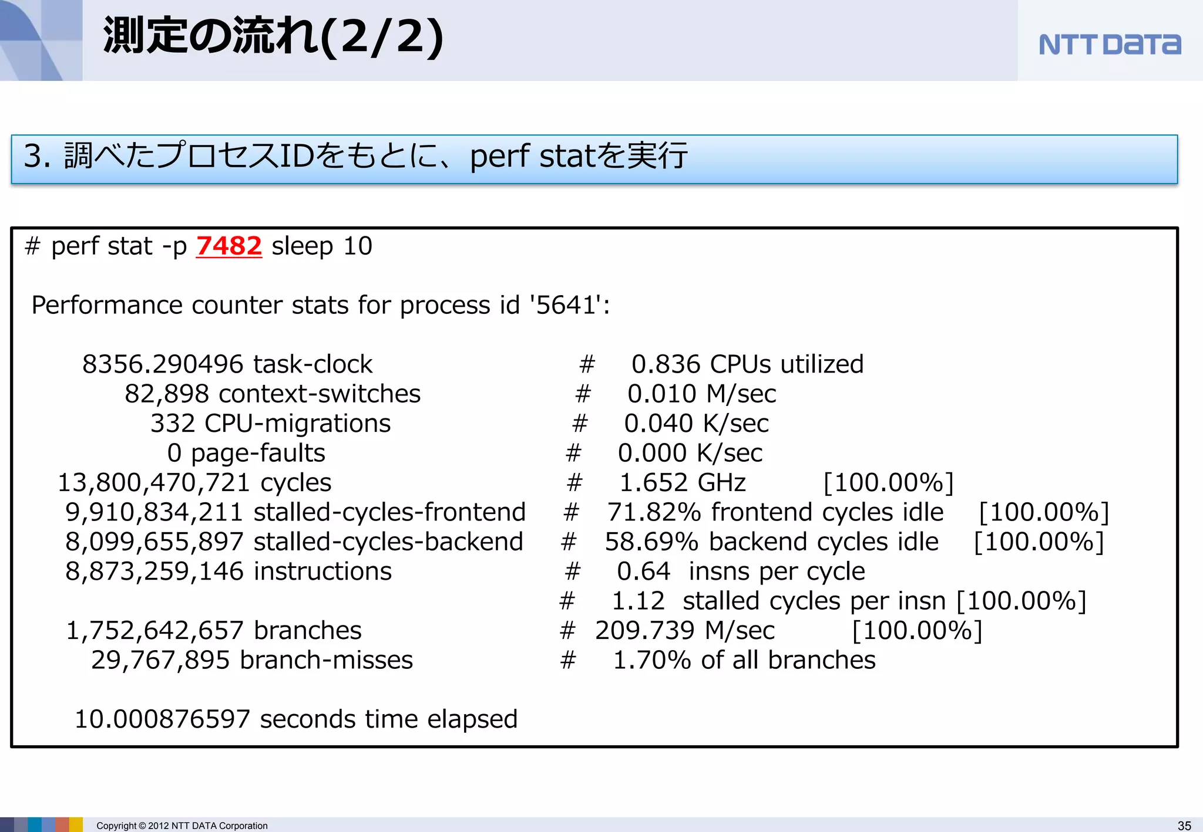This screenshot has height=832, width=1203.
Task: Click '9,910,834,211 stalled-cycles-frontend'
Action: pos(295,512)
